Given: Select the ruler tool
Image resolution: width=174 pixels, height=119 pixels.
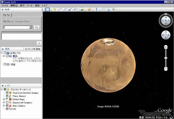Looking at the screenshot, I should [x=97, y=9].
